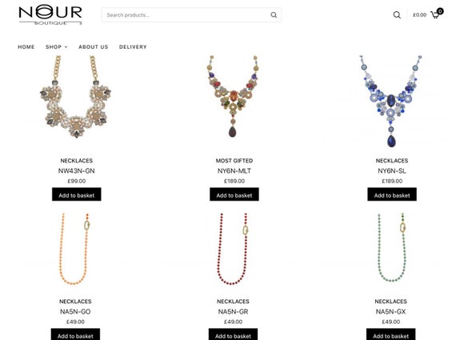Open the header search icon beside the basket total

click(397, 15)
